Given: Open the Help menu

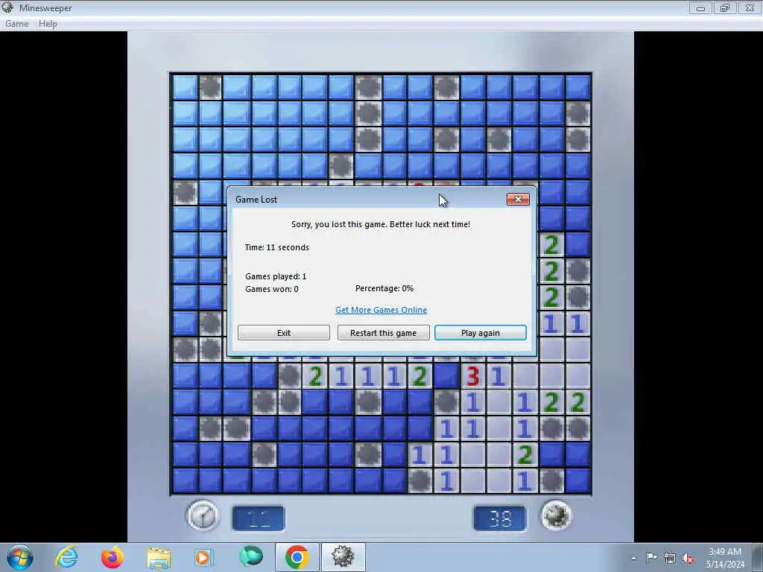Looking at the screenshot, I should 48,24.
